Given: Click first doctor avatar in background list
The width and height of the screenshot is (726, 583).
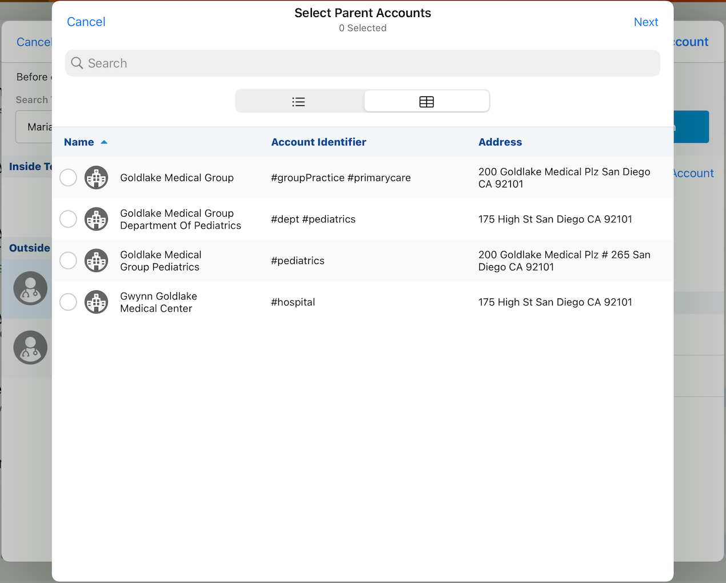Looking at the screenshot, I should (x=30, y=288).
